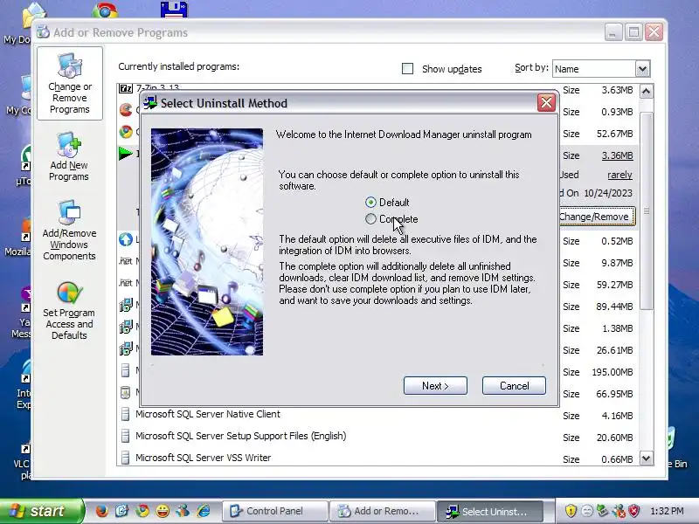Click the Next button in uninstall dialog
Image resolution: width=699 pixels, height=524 pixels.
point(435,386)
